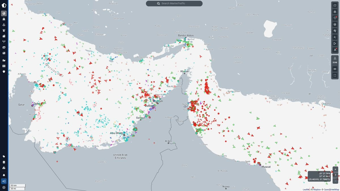Click the blue Log in button

[4, 181]
